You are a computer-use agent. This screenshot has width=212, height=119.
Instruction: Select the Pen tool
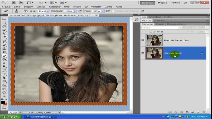(4, 70)
